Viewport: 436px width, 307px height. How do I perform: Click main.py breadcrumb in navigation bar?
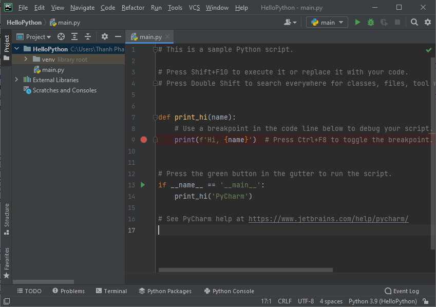[x=65, y=23]
